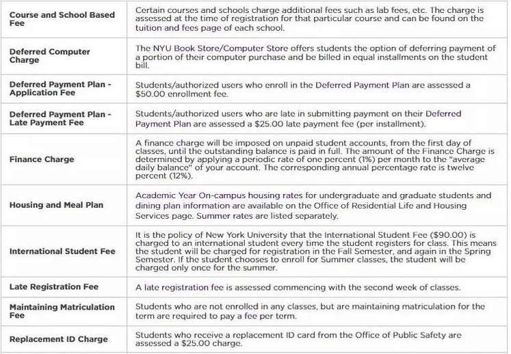The height and width of the screenshot is (354, 511).
Task: Select the Course and School Based Fee heading
Action: [62, 18]
